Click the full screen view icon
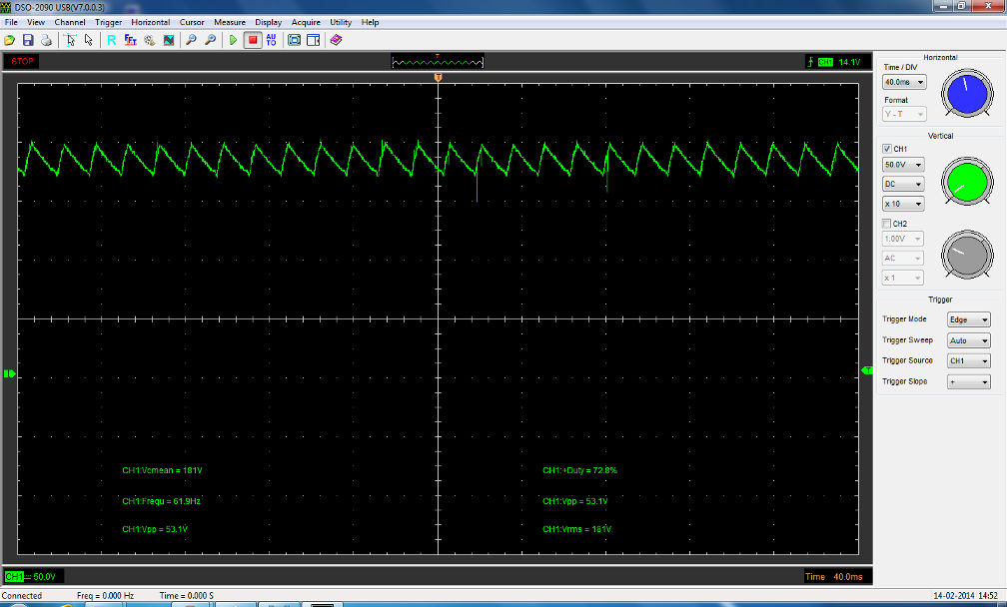This screenshot has height=607, width=1007. pyautogui.click(x=294, y=40)
